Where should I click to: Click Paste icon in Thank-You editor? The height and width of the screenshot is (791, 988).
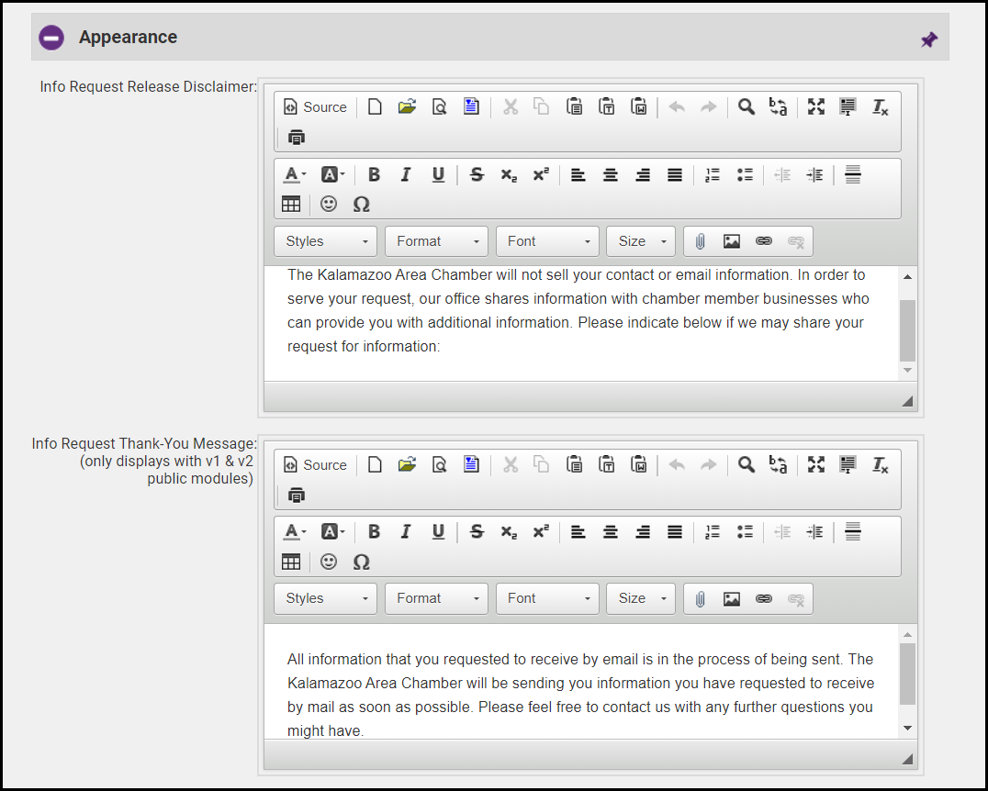(x=574, y=464)
